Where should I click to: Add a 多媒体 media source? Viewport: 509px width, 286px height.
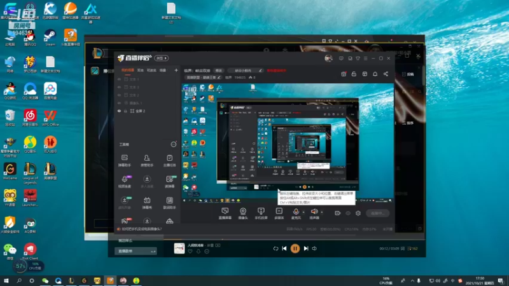[x=279, y=214]
